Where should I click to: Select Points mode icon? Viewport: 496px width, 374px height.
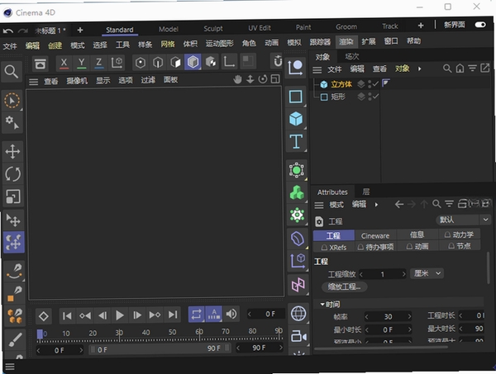click(141, 63)
